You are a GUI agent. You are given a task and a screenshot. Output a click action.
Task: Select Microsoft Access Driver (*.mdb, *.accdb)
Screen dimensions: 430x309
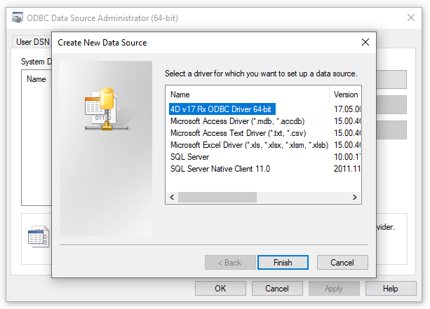(227, 121)
